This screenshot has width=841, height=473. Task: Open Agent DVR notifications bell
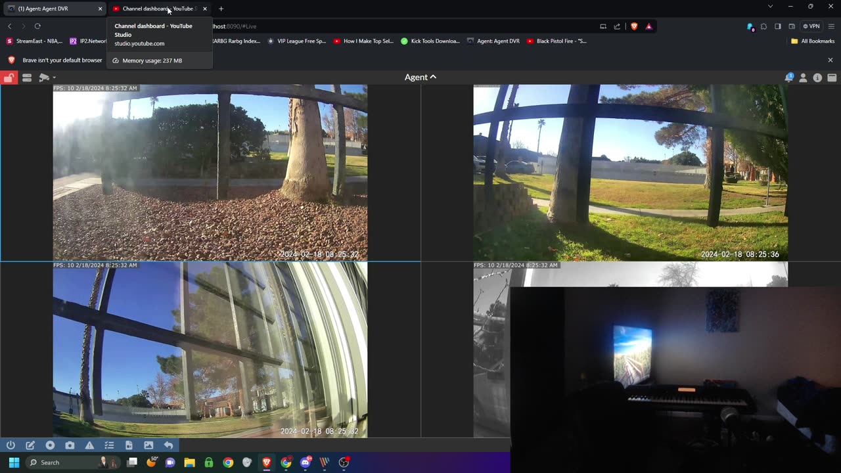788,78
